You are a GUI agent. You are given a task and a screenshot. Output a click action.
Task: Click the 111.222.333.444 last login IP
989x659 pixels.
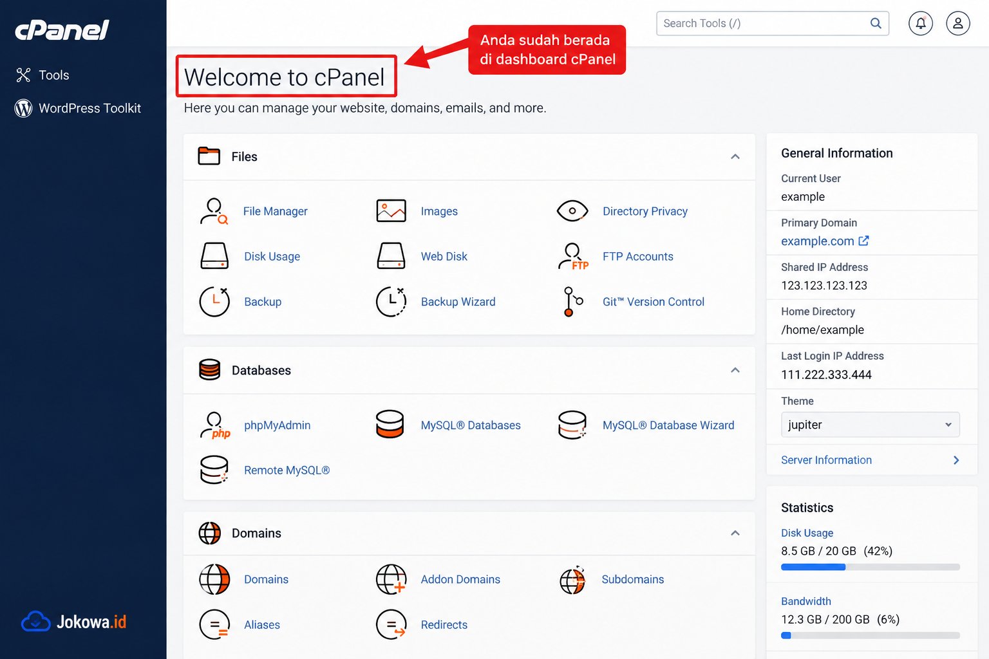pos(827,375)
